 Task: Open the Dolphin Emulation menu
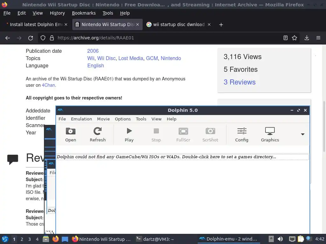81,119
